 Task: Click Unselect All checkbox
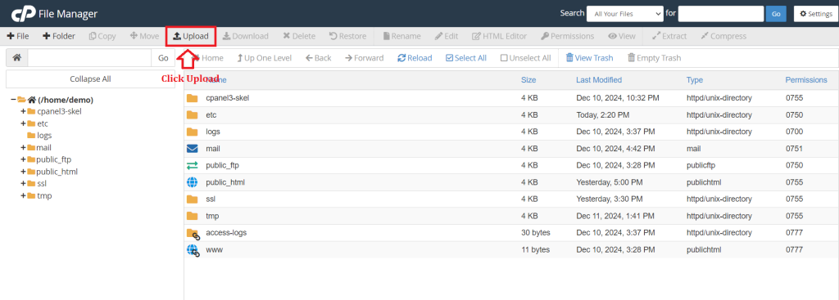pos(525,58)
